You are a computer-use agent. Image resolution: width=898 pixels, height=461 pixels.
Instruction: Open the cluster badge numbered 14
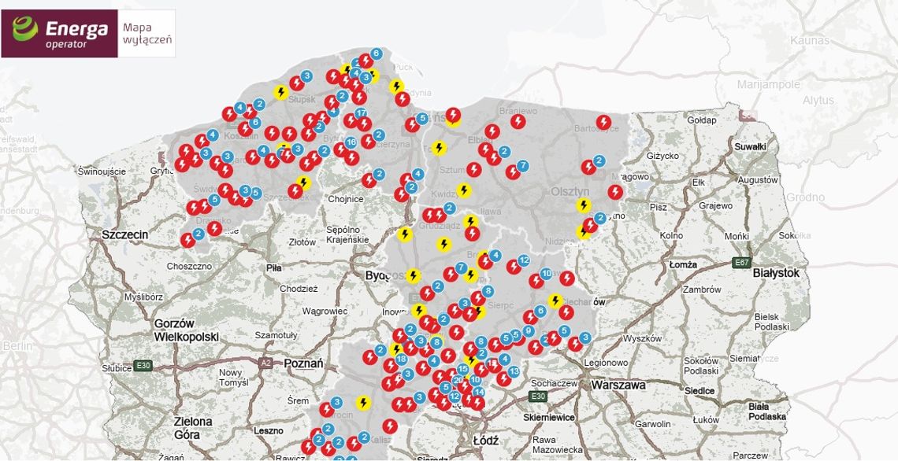(x=478, y=392)
